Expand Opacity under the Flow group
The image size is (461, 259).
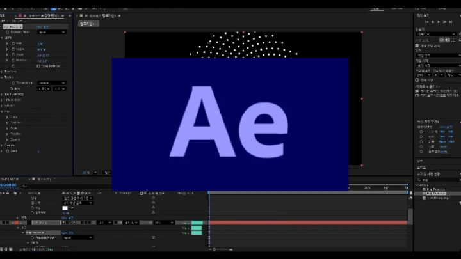pos(7,139)
